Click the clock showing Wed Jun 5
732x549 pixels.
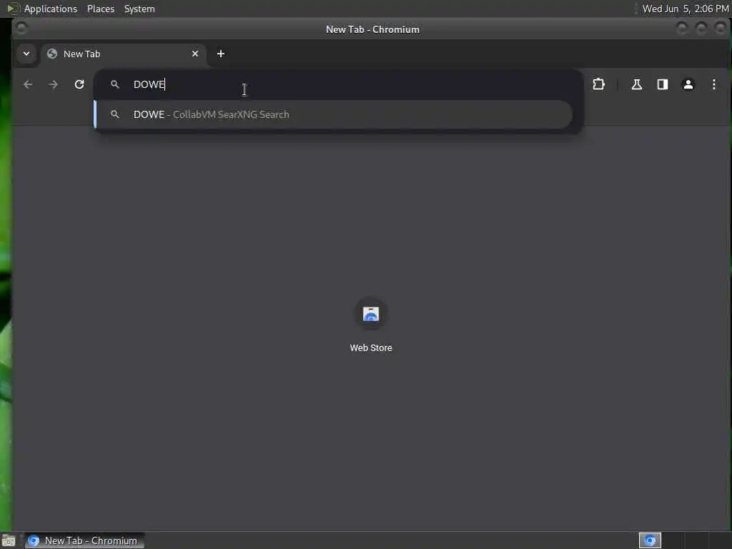tap(686, 9)
